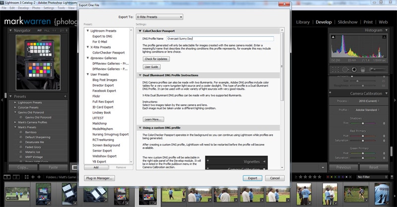Collapse the Navigator panel
This screenshot has height=207, width=397.
click(10, 30)
